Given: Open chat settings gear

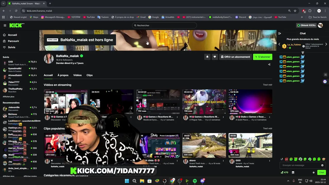Looking at the screenshot, I should [x=314, y=172].
